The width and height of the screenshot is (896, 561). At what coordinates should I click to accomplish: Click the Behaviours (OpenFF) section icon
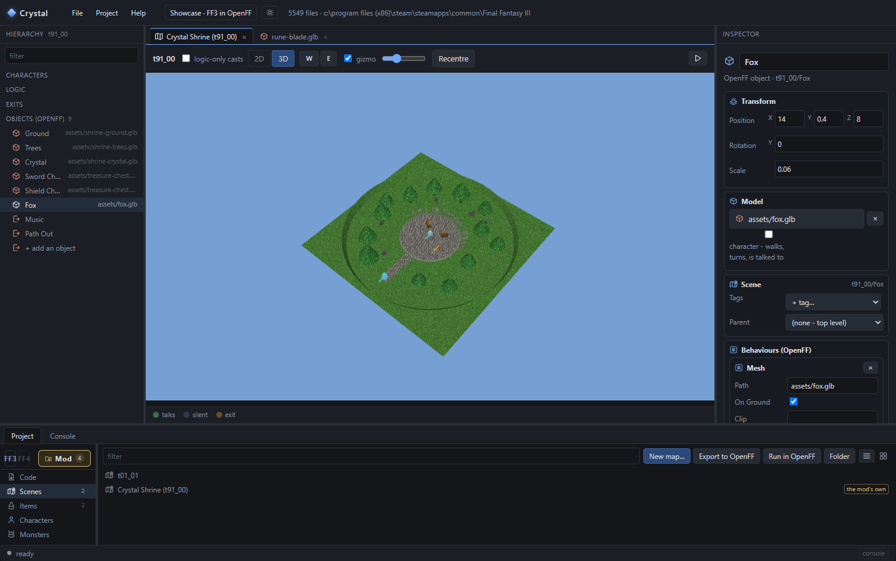[734, 350]
